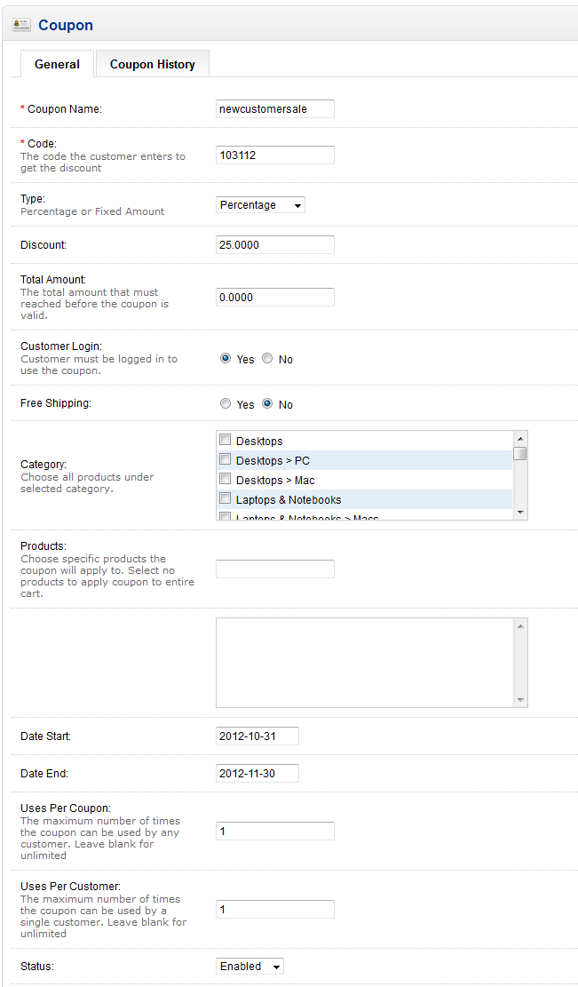Image resolution: width=578 pixels, height=987 pixels.
Task: Click the Uses Per Customer field
Action: (x=275, y=910)
